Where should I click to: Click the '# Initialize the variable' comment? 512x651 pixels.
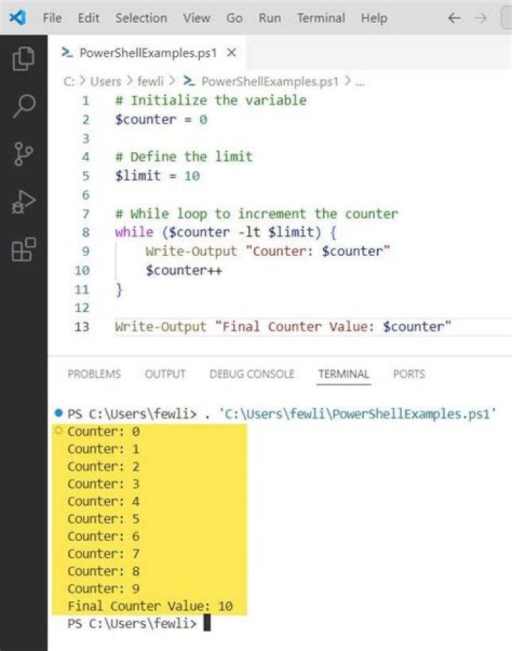point(210,100)
